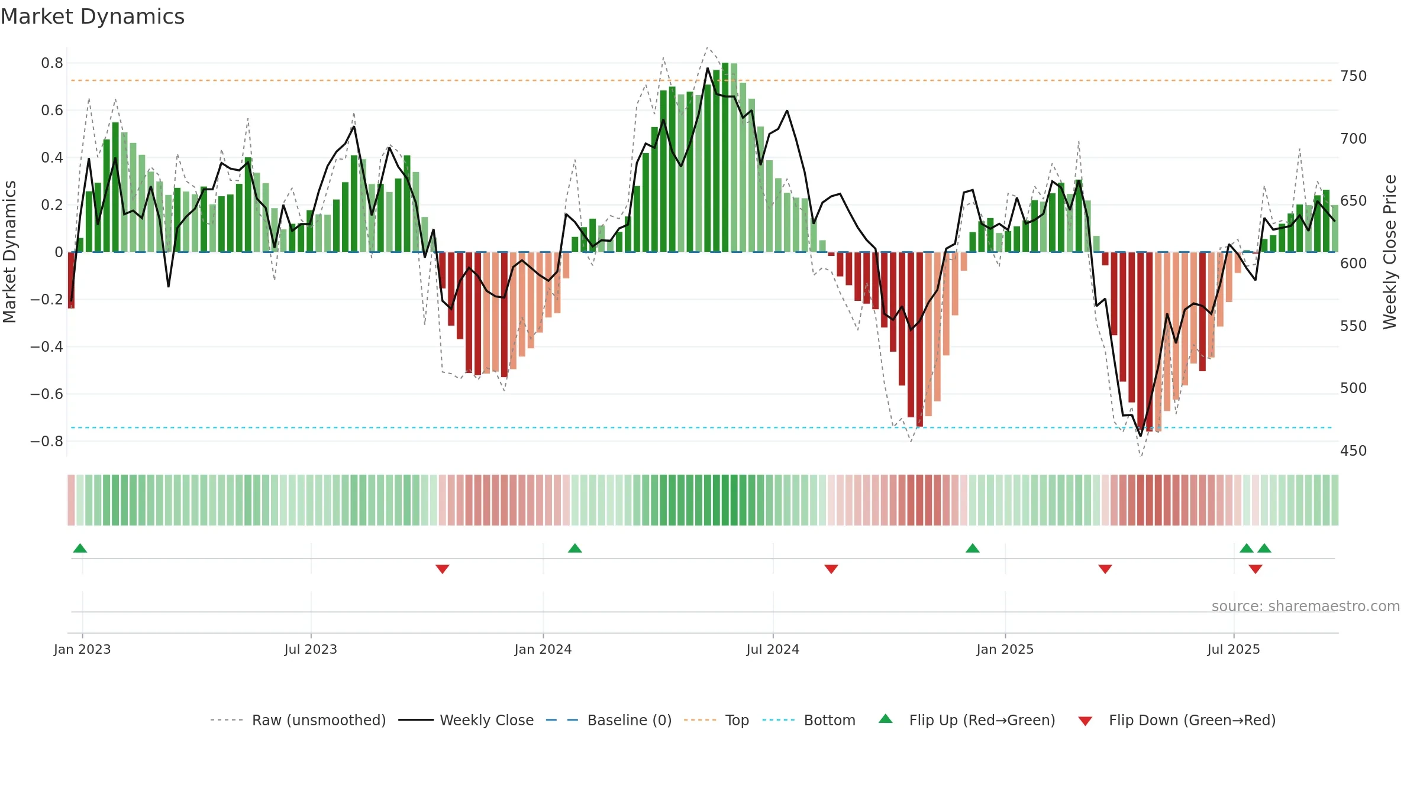The height and width of the screenshot is (798, 1420).
Task: Click the Jan 2024 x-axis label
Action: tap(543, 649)
